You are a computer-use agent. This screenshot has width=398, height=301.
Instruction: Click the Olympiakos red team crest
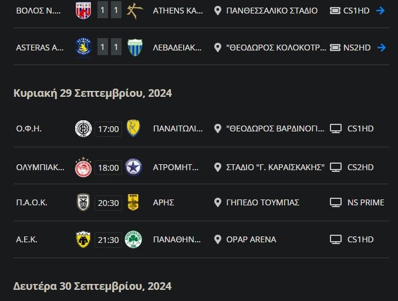point(83,167)
